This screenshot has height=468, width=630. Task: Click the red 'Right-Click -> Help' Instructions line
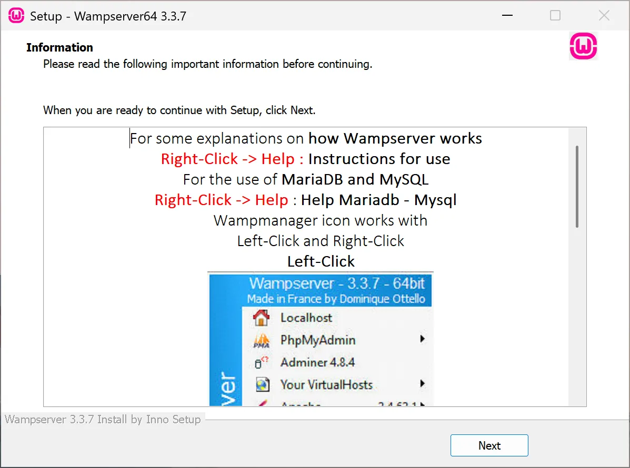[232, 159]
